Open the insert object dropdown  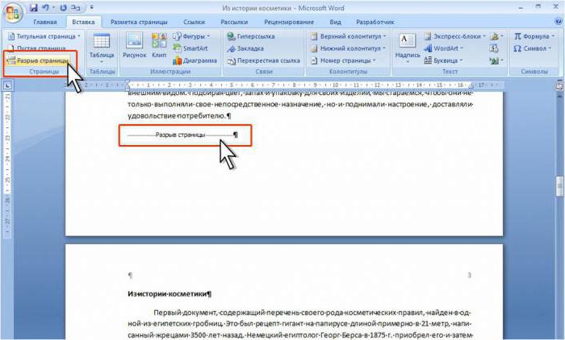point(496,60)
